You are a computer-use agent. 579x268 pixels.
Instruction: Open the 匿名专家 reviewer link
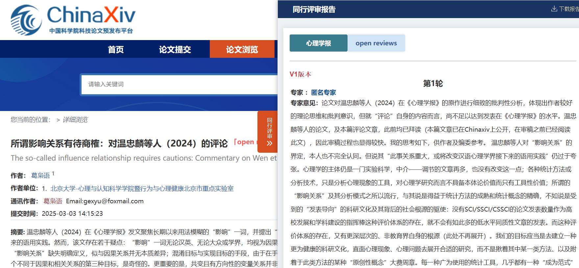(324, 92)
